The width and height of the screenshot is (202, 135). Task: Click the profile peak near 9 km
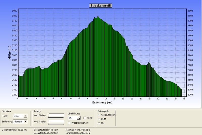[x=98, y=17]
